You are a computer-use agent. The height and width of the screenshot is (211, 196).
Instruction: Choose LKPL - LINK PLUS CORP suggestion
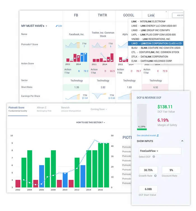(x=155, y=34)
